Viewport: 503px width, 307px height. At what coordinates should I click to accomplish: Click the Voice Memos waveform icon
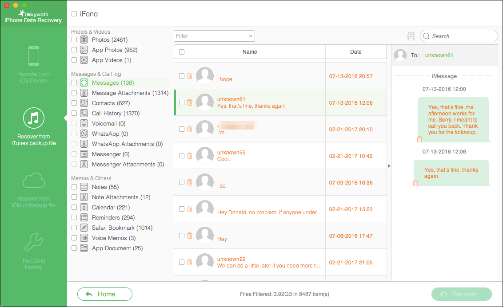(x=84, y=238)
